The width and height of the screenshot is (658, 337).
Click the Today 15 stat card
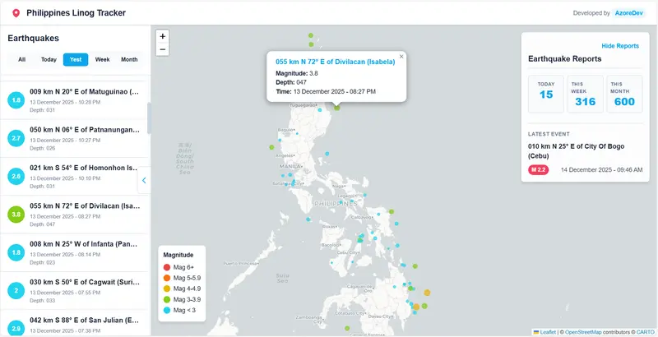[546, 94]
